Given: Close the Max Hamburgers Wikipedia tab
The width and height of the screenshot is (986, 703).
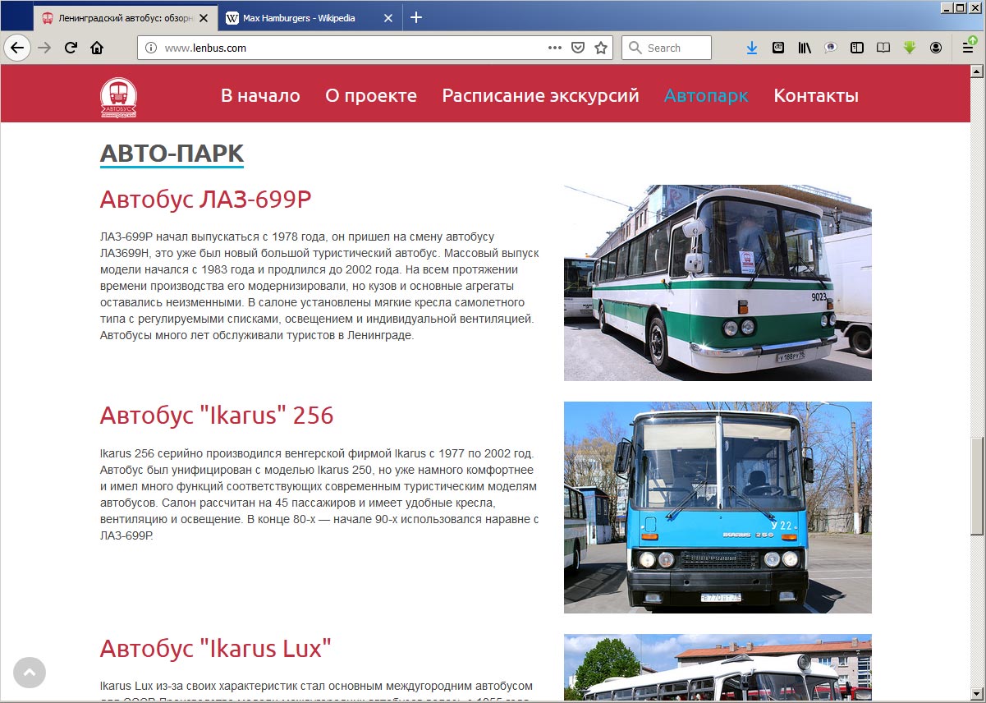Looking at the screenshot, I should coord(388,18).
